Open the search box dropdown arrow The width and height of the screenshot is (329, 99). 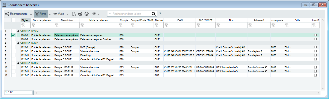tap(110, 14)
